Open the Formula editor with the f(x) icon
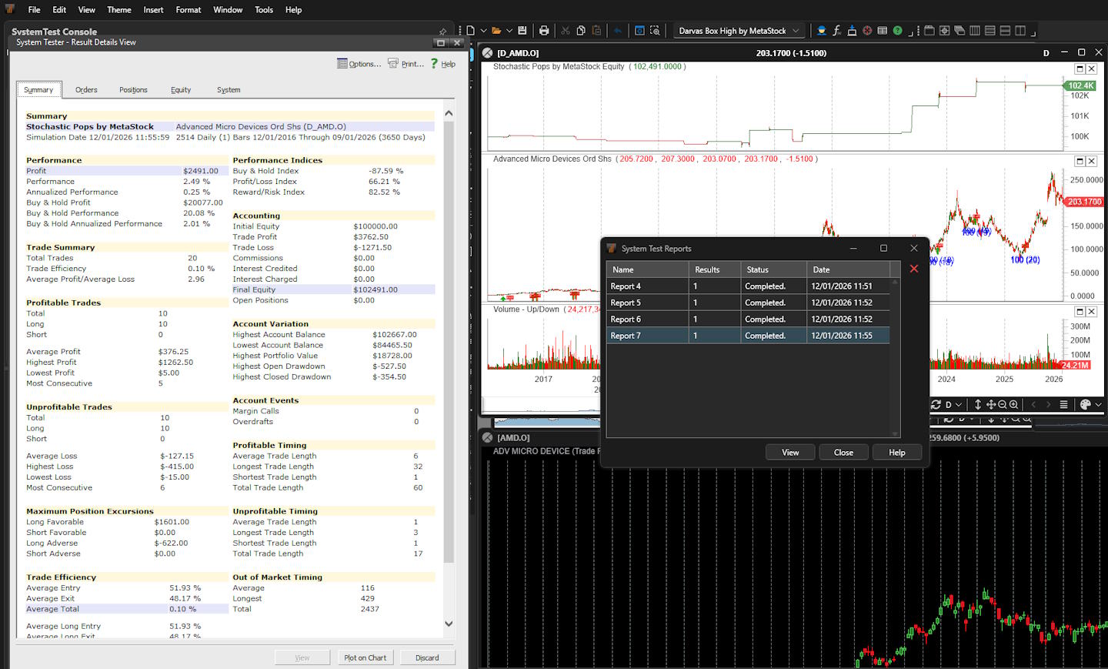 point(836,31)
